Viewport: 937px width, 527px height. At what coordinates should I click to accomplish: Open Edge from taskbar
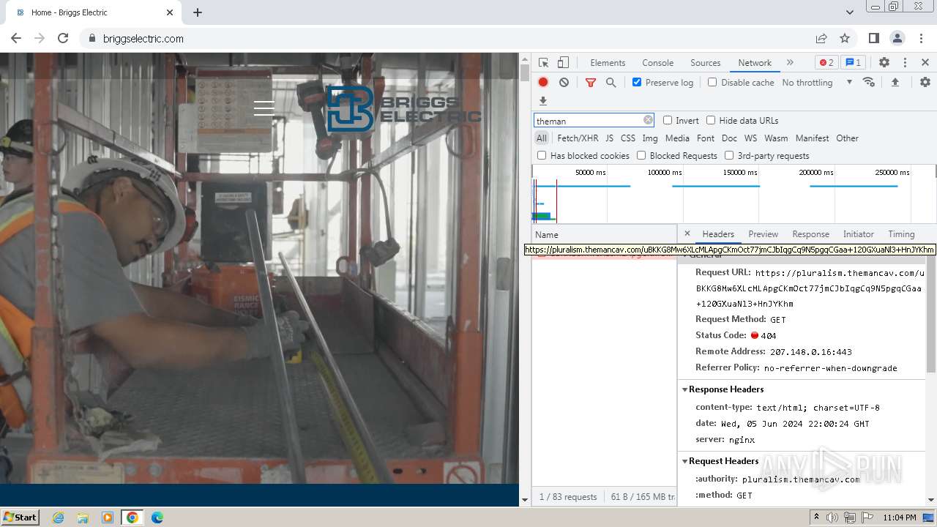pyautogui.click(x=157, y=517)
